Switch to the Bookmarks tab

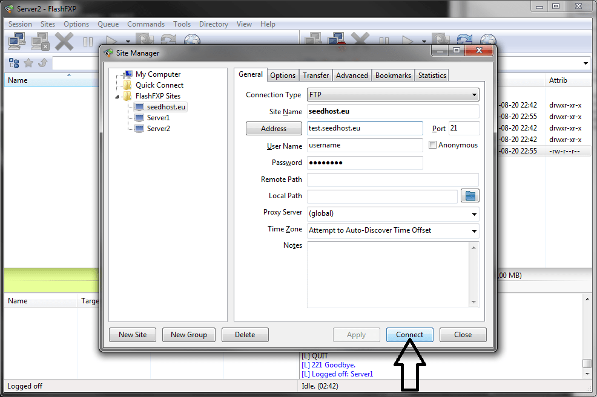[x=393, y=75]
